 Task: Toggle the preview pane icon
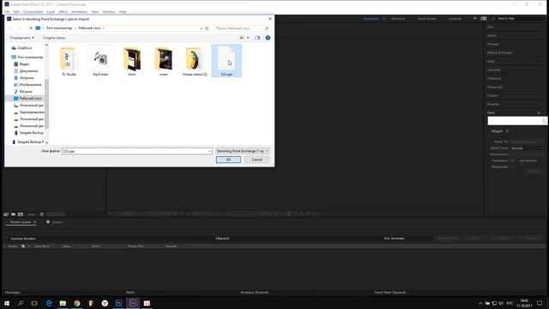tap(257, 38)
